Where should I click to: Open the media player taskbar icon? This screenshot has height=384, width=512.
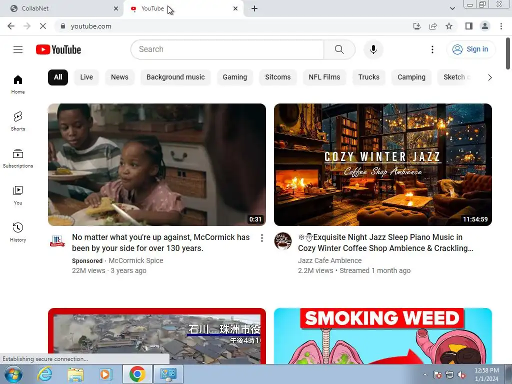coord(105,374)
